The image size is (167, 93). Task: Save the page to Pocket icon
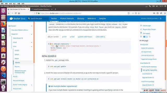[x=136, y=13]
